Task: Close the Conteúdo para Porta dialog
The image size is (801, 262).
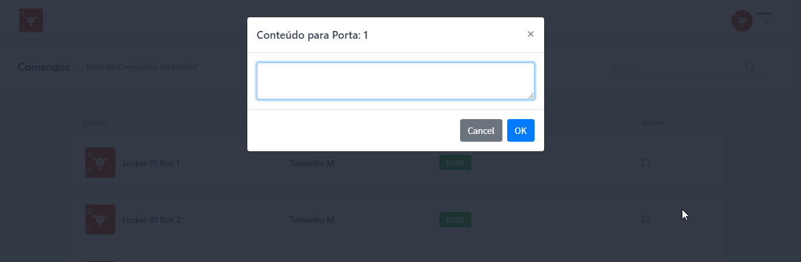Action: pos(530,35)
